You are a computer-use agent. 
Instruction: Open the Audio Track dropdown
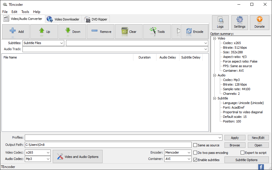[115, 49]
